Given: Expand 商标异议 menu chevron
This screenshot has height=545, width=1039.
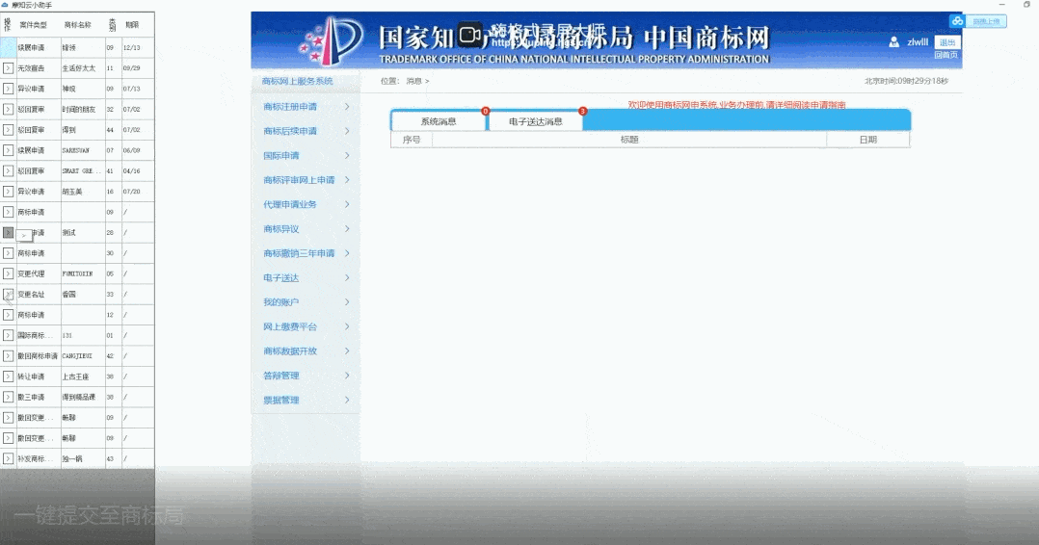Looking at the screenshot, I should [x=347, y=229].
